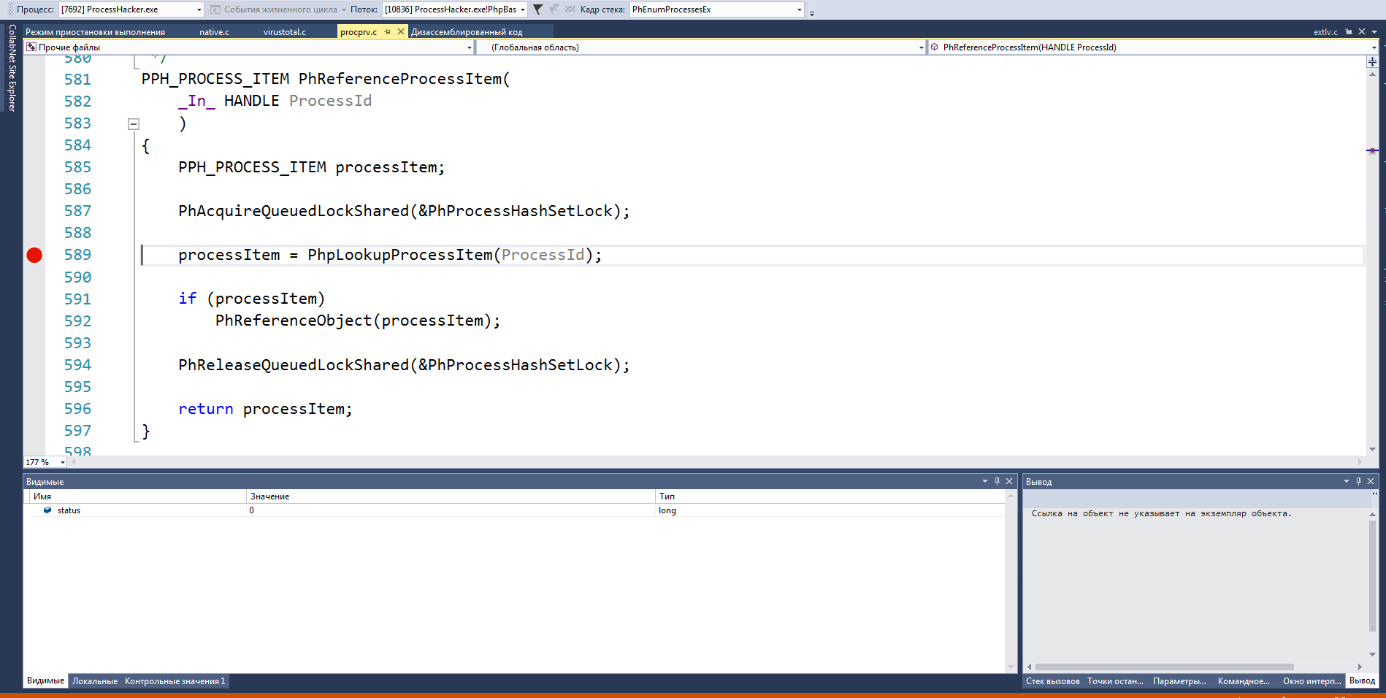The image size is (1386, 698).
Task: Switch to the Локальные tab
Action: point(94,680)
